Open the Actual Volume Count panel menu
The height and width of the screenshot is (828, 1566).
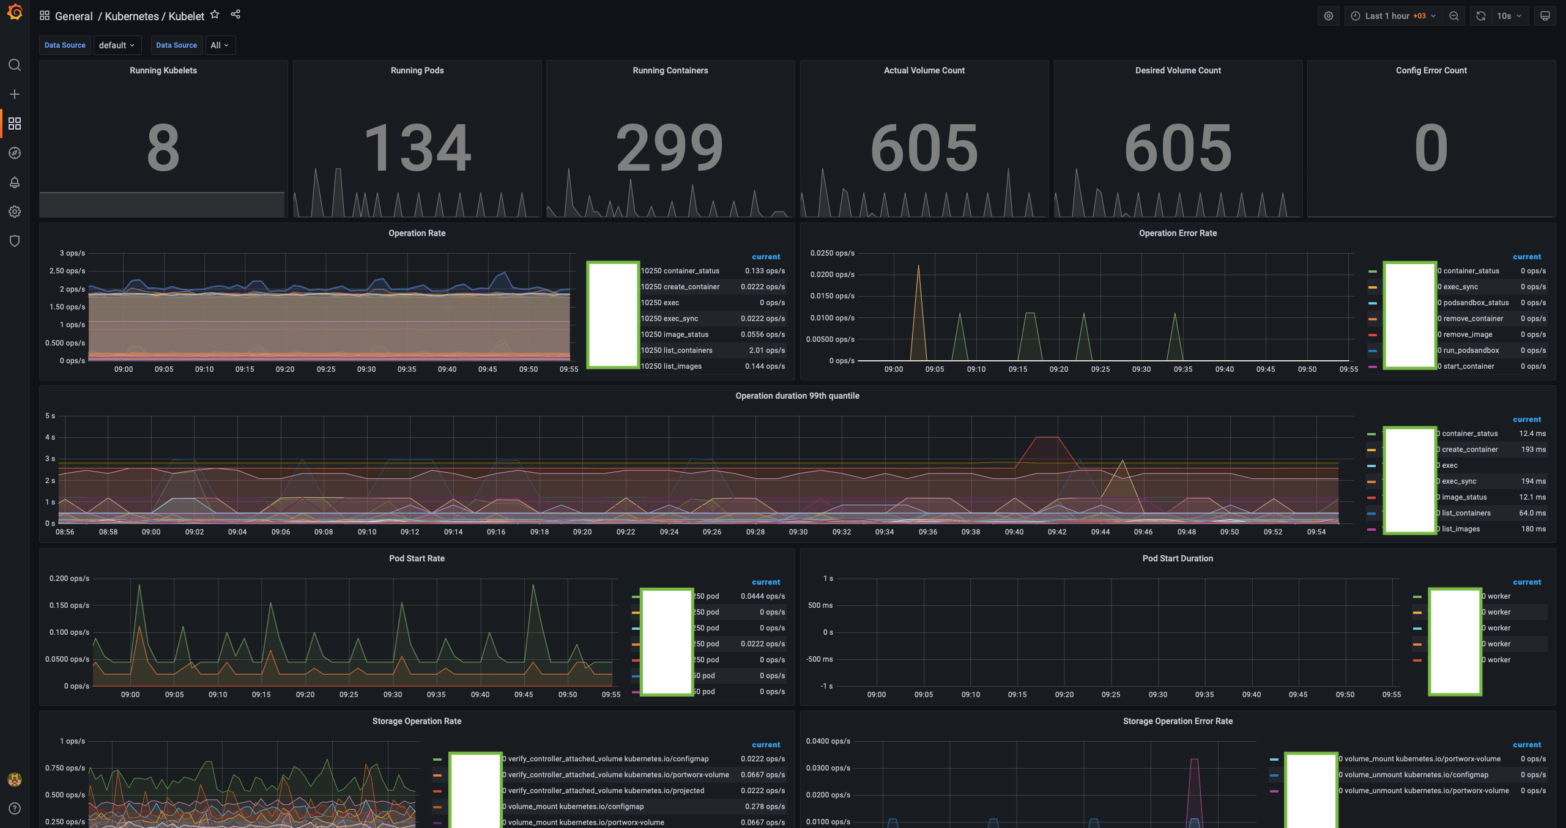(x=924, y=70)
